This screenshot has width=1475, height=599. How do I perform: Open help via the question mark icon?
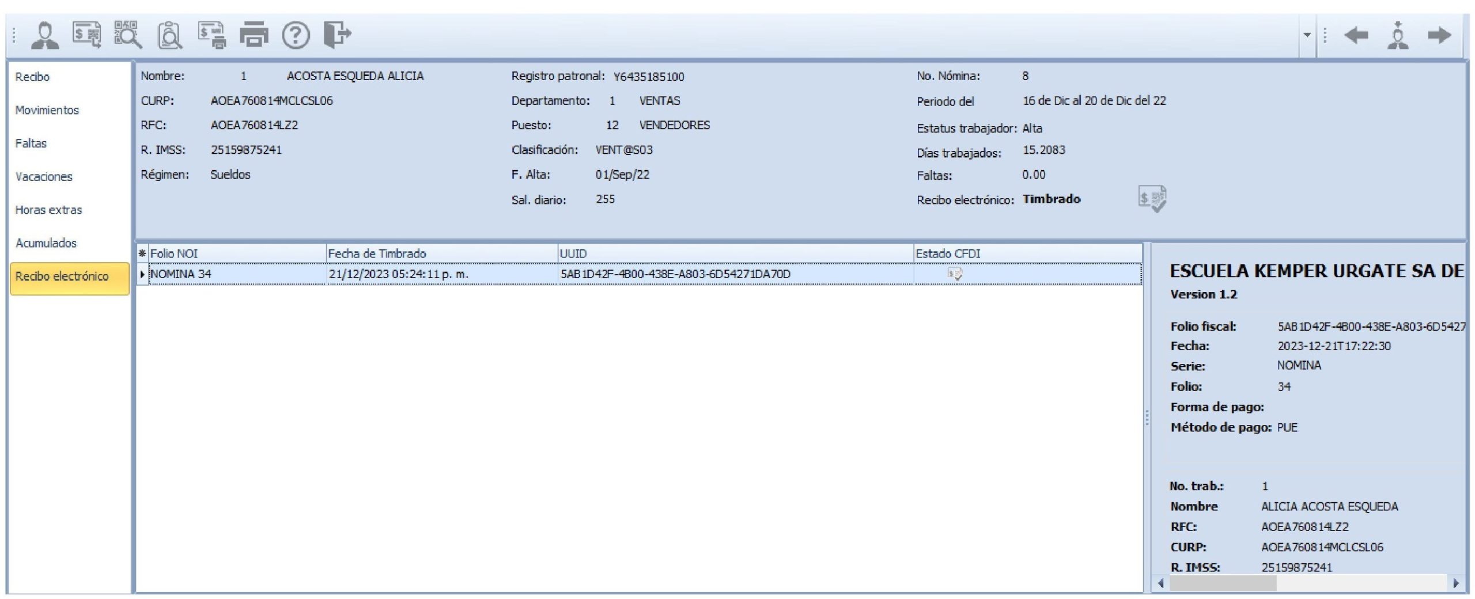click(x=296, y=35)
